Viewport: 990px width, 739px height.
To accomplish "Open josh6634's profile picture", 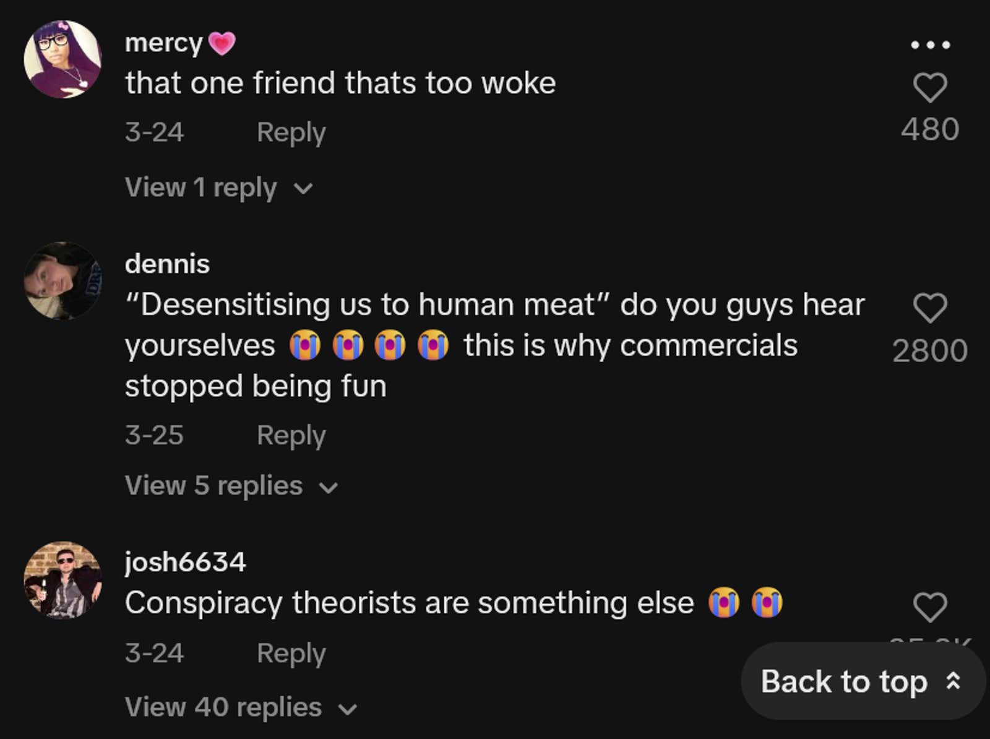I will point(62,580).
